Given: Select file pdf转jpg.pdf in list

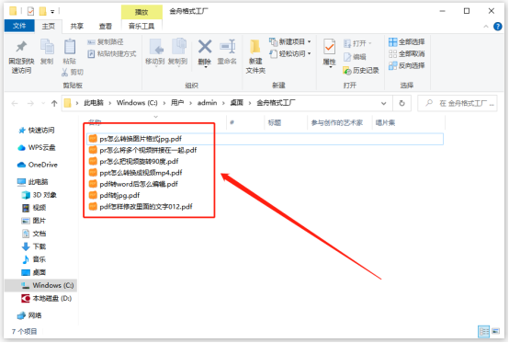Looking at the screenshot, I should 119,195.
